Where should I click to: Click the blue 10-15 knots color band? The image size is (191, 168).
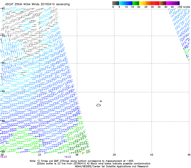point(129,3)
